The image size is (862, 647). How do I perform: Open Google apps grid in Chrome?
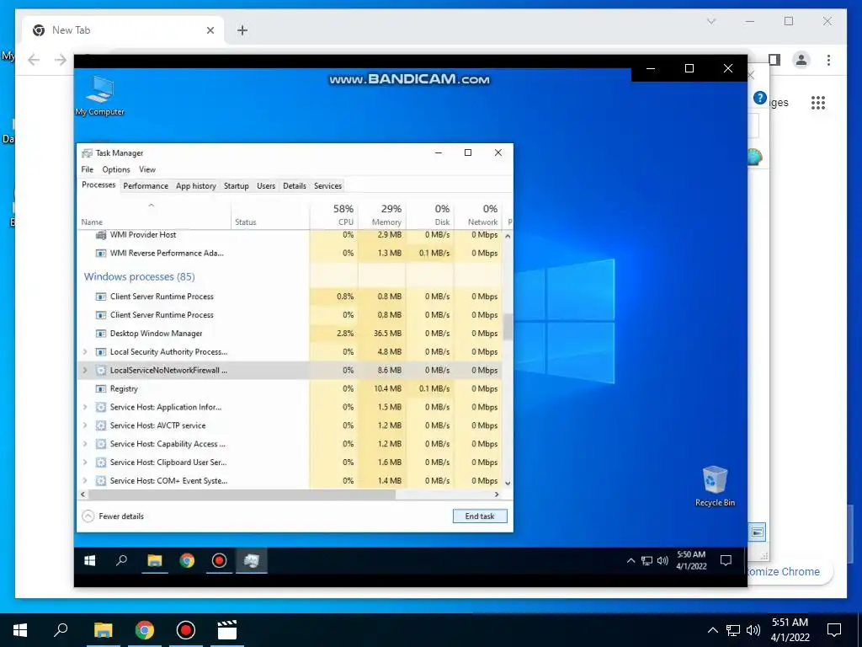tap(818, 102)
